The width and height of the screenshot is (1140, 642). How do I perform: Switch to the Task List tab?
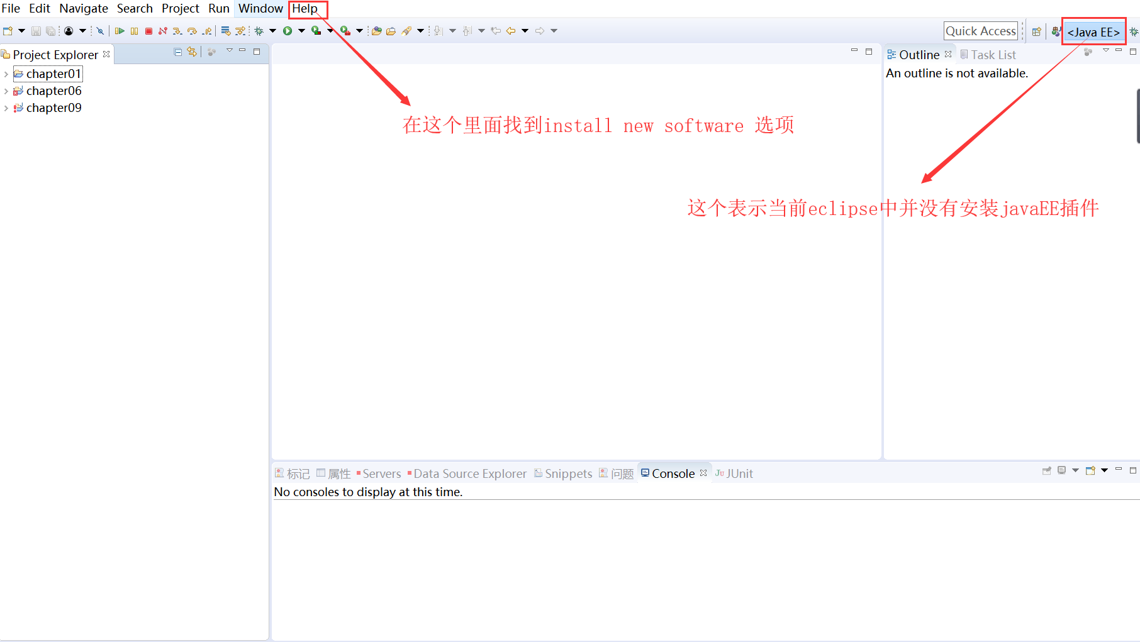coord(988,55)
